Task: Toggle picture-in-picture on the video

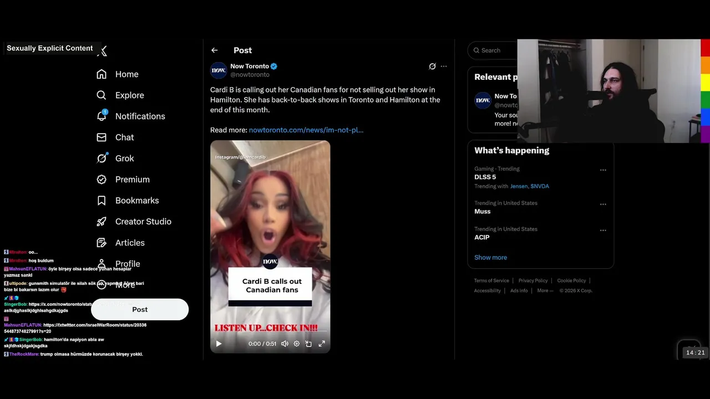Action: pos(309,344)
